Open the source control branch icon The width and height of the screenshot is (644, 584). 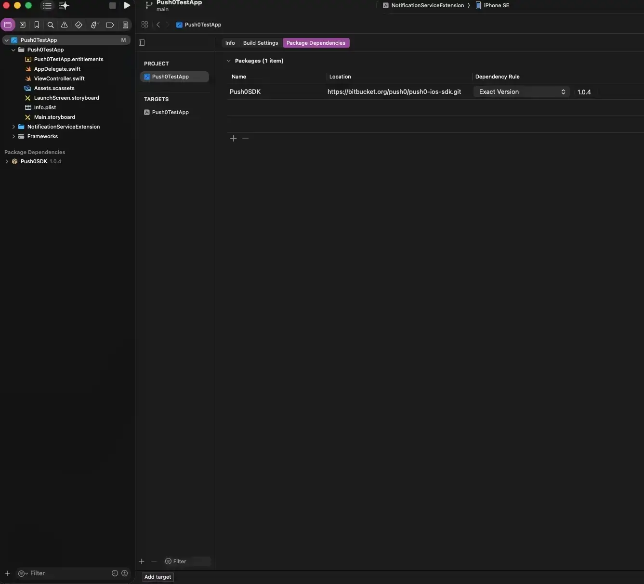(x=149, y=5)
